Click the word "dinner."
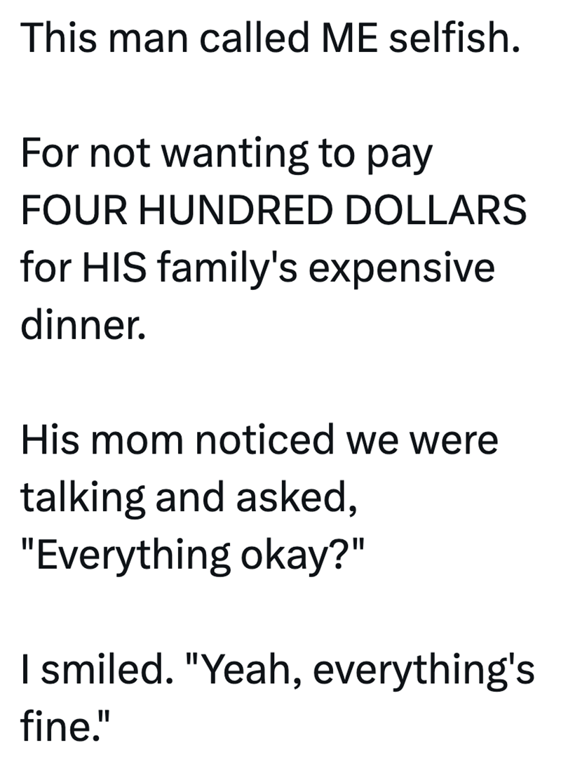 tap(83, 325)
